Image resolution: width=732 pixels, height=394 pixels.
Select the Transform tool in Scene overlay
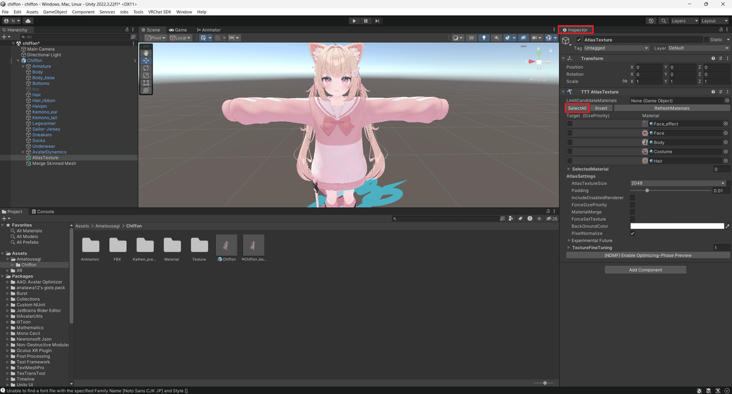click(x=146, y=90)
